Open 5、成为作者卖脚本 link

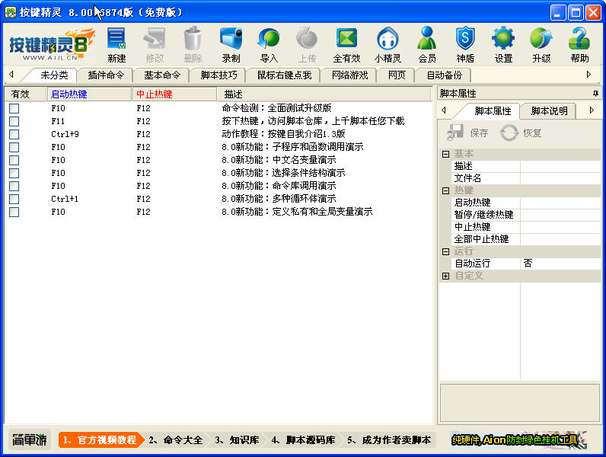tap(389, 440)
